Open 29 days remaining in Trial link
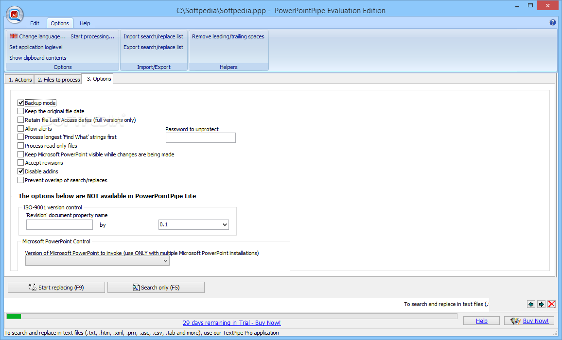This screenshot has width=562, height=340. tap(231, 323)
